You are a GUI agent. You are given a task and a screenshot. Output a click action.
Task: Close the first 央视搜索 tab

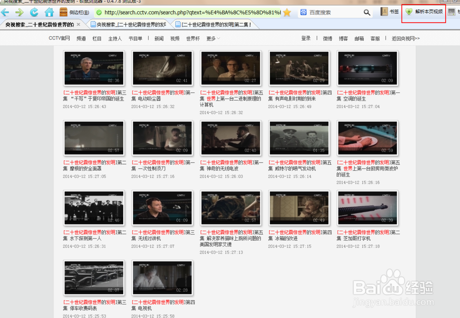78,24
